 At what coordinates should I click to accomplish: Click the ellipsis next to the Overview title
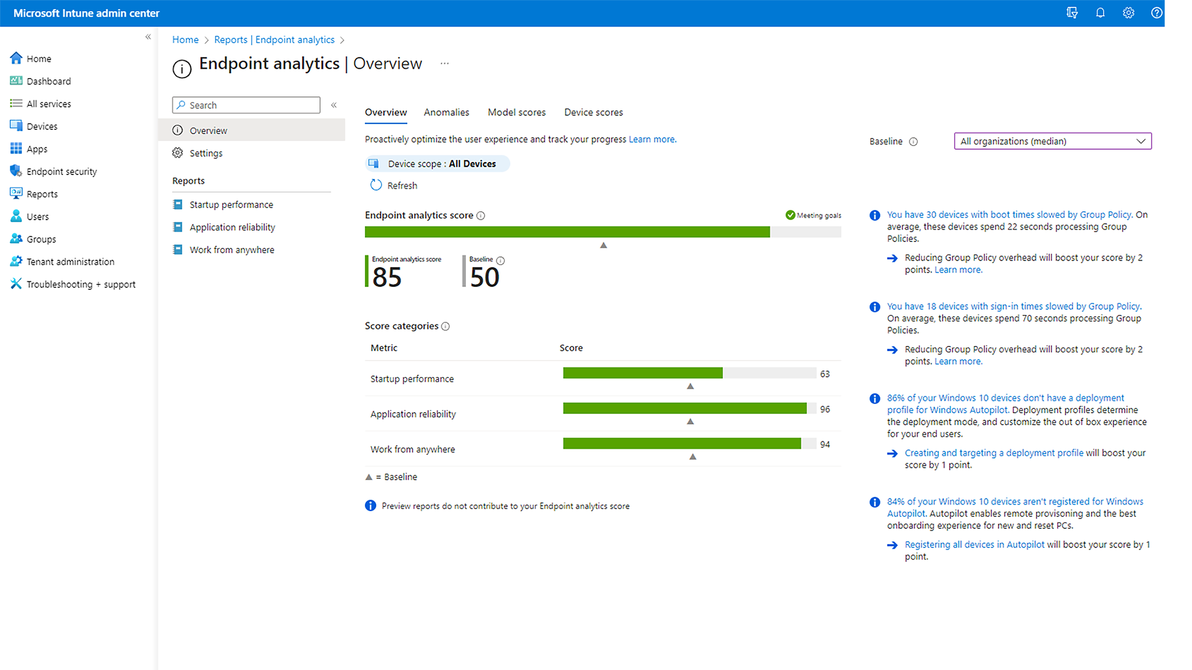[445, 63]
